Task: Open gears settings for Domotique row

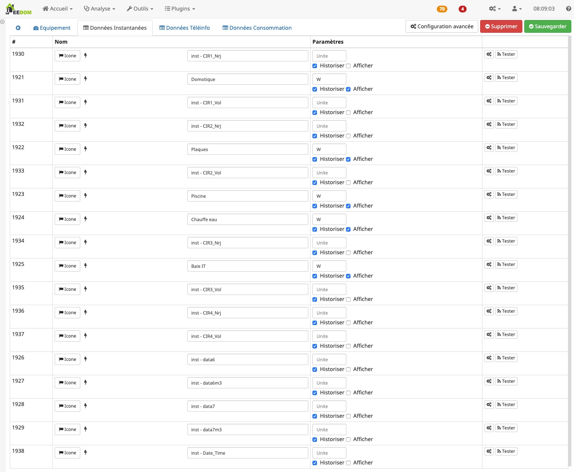Action: [489, 78]
